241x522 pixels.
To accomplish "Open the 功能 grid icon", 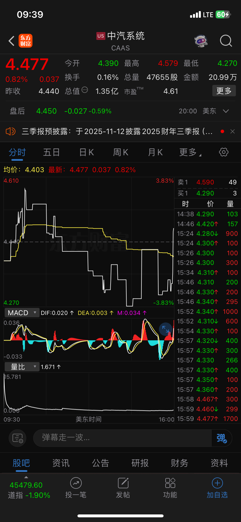I will click(170, 483).
